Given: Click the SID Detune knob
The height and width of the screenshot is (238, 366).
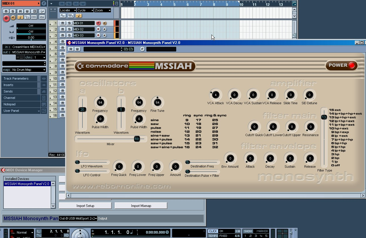Looking at the screenshot, I should [x=309, y=95].
